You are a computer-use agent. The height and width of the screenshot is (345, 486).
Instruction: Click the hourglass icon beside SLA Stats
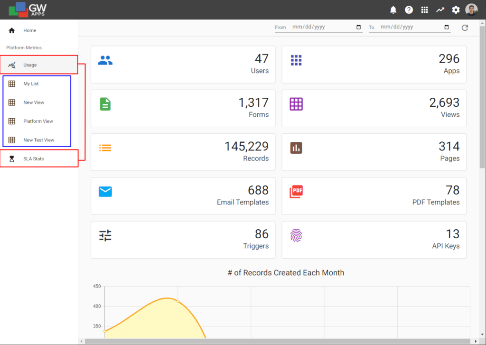(x=12, y=159)
